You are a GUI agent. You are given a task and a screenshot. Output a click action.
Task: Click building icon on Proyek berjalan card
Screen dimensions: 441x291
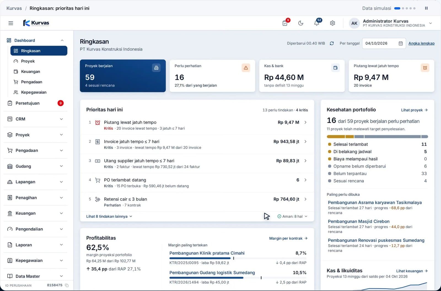[156, 68]
